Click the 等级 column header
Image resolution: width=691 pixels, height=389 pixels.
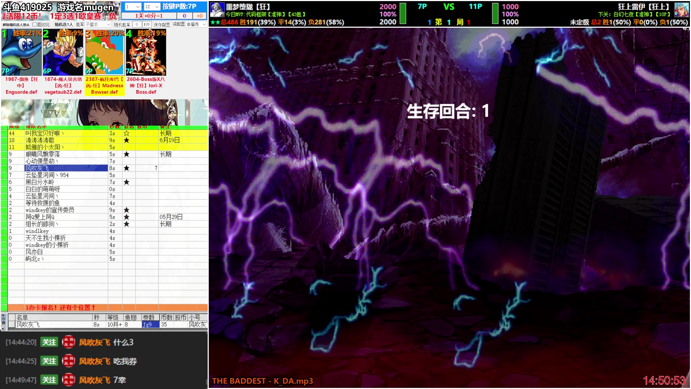pyautogui.click(x=114, y=317)
